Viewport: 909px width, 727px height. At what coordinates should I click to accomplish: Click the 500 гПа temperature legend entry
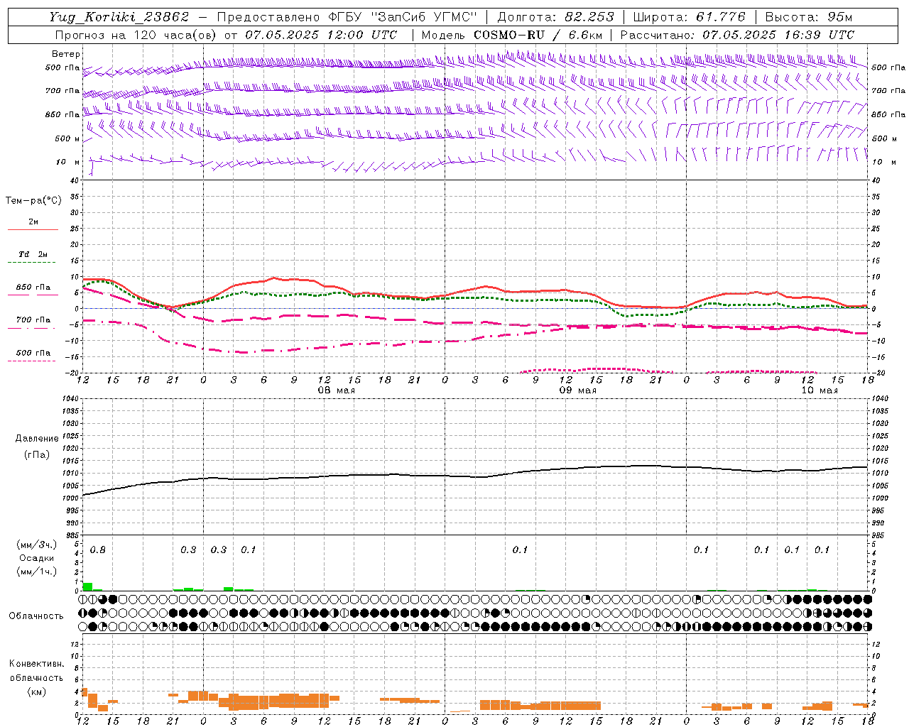pos(33,353)
